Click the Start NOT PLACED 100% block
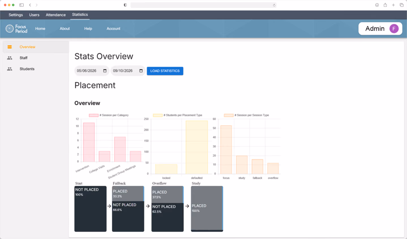Screen dimensions: 407x239 pyautogui.click(x=91, y=209)
